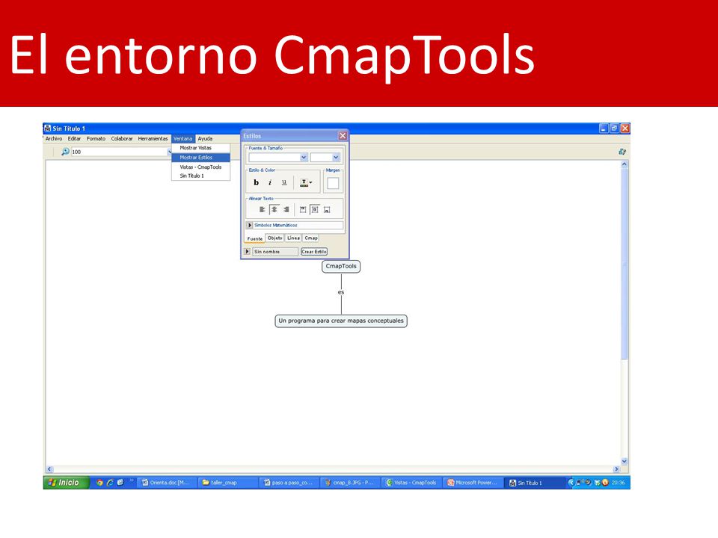Image resolution: width=718 pixels, height=538 pixels.
Task: Click the zoom value field showing 100
Action: (119, 152)
